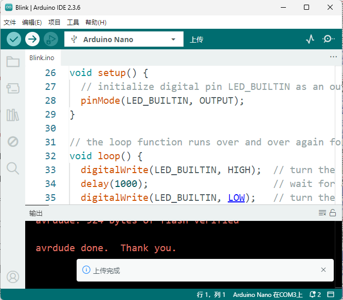
Task: Dismiss the 上传完成 notification
Action: pos(323,270)
